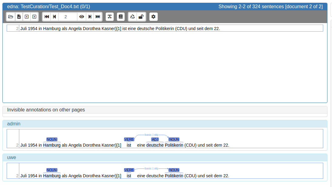332x187 pixels.
Task: Toggle the script direction
Action: 110,17
